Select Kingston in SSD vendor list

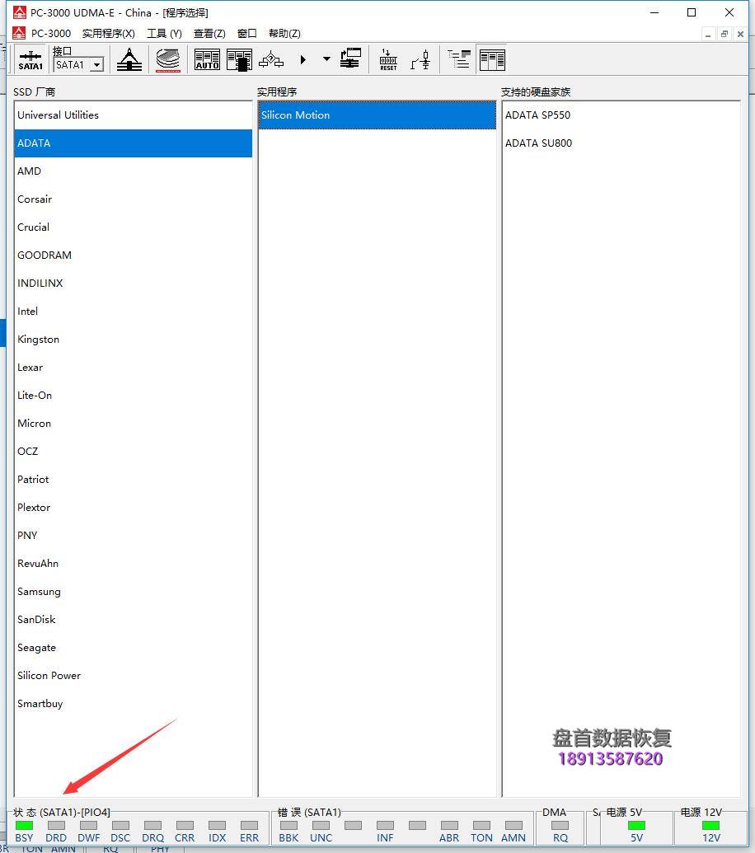pyautogui.click(x=38, y=340)
